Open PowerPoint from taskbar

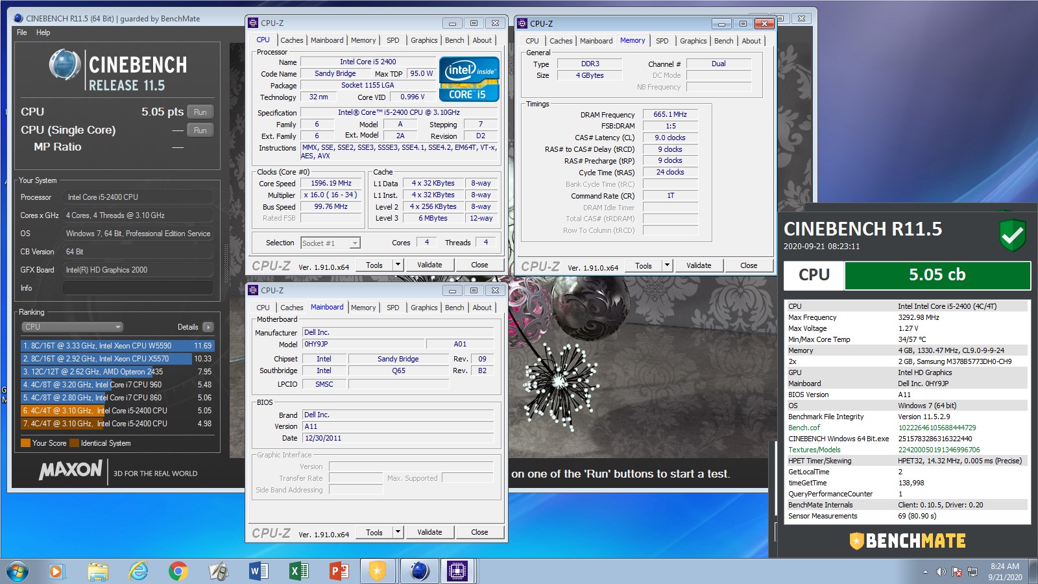(x=339, y=571)
